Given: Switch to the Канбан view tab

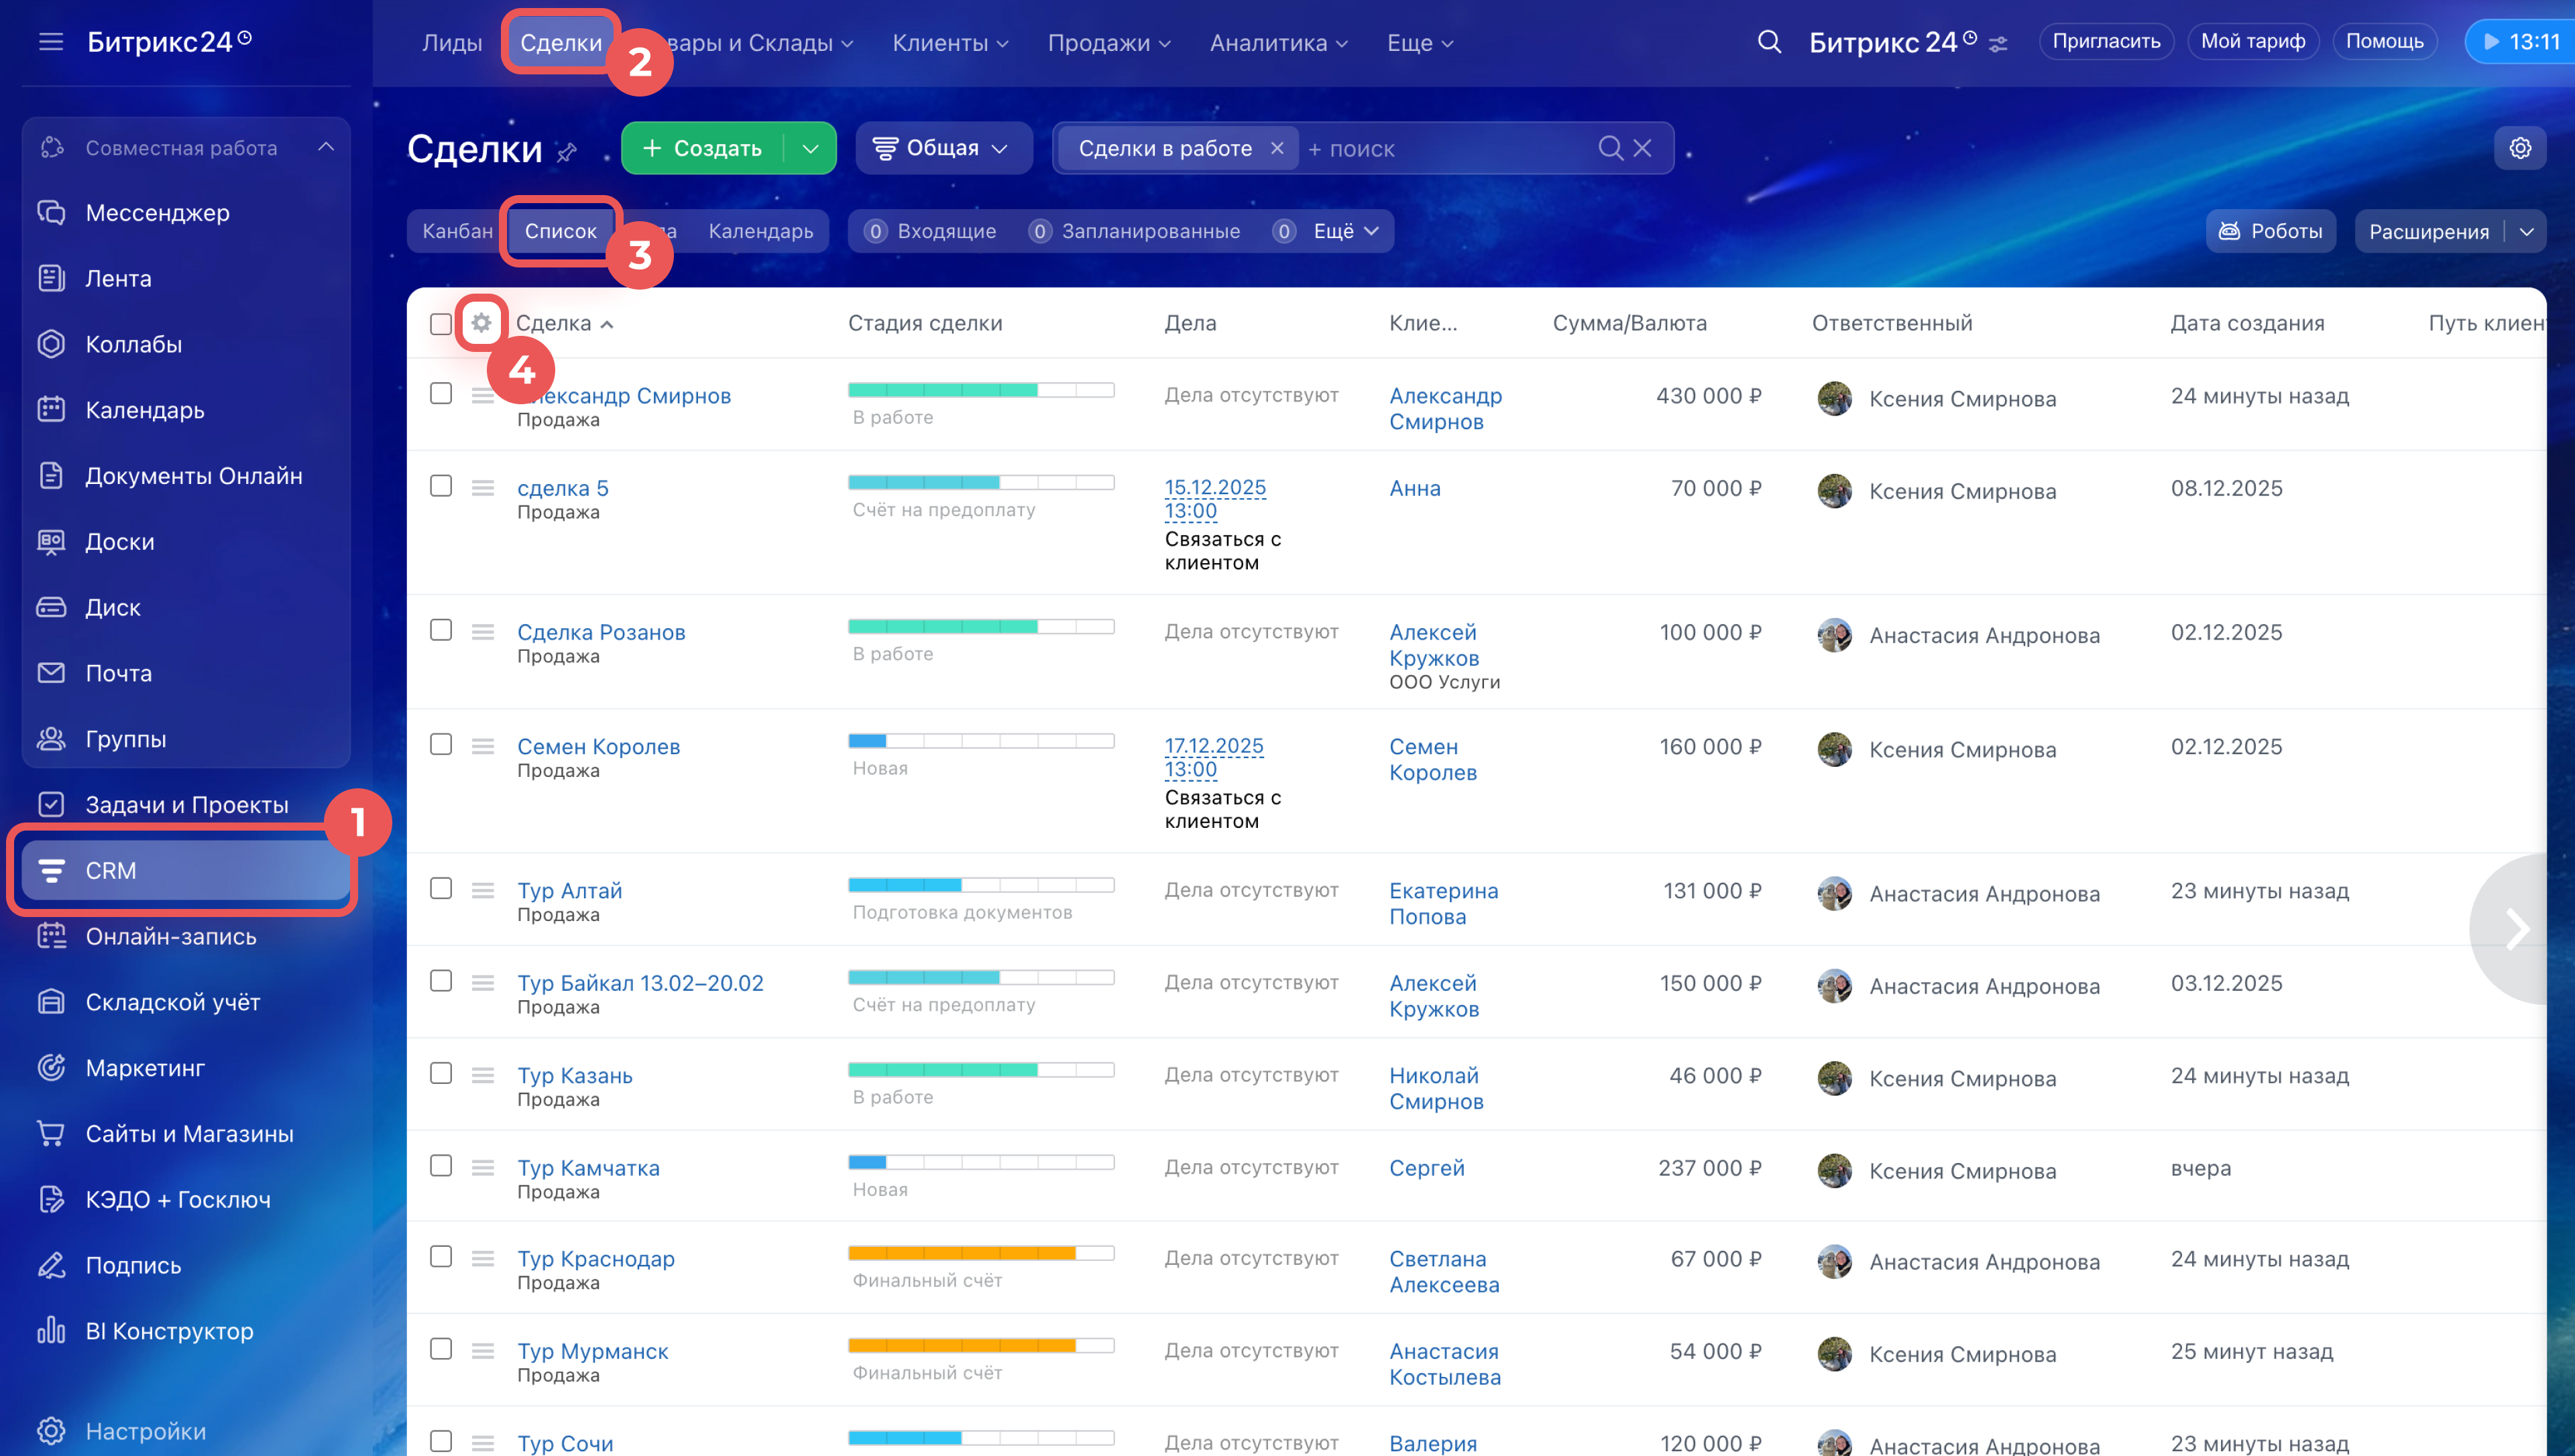Looking at the screenshot, I should (457, 231).
